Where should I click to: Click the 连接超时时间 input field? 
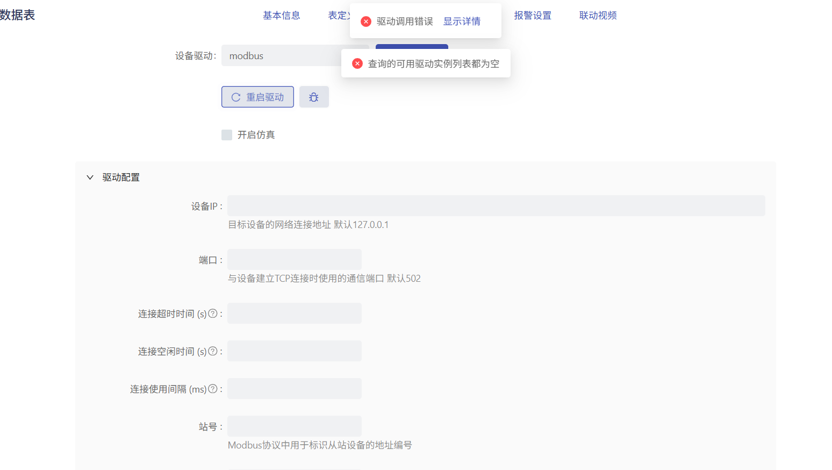pos(295,313)
